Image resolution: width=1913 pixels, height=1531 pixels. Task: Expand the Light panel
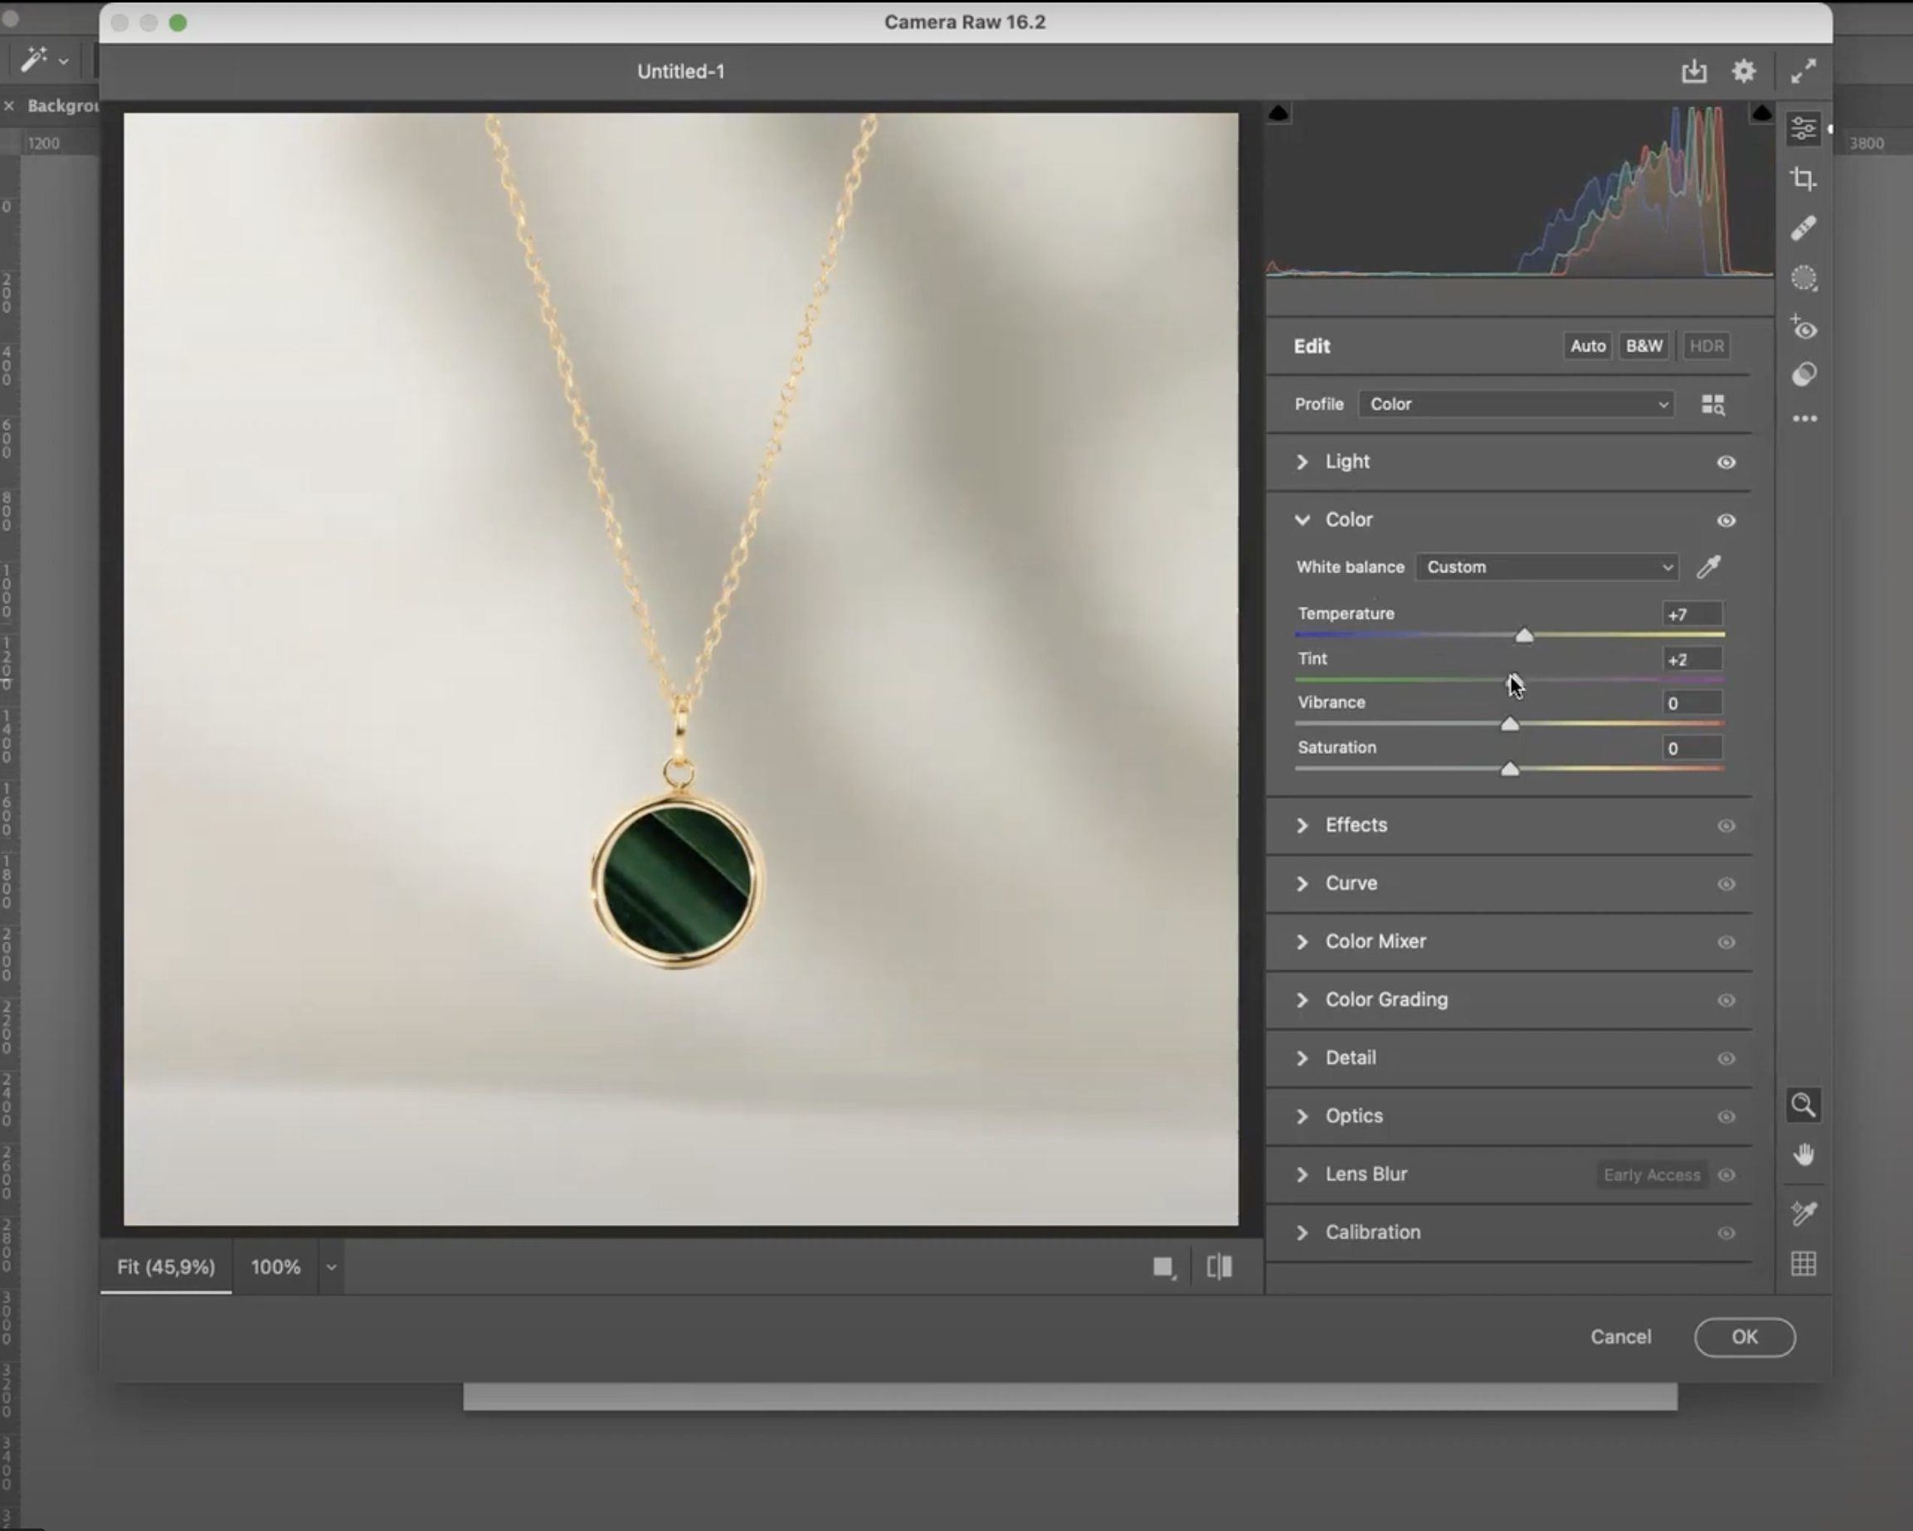(x=1302, y=461)
